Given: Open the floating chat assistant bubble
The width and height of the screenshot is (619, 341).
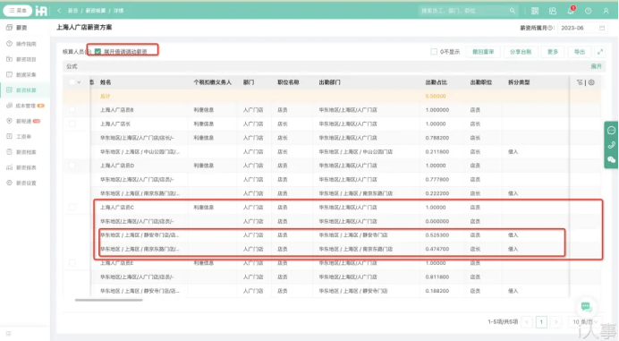Looking at the screenshot, I should point(586,307).
